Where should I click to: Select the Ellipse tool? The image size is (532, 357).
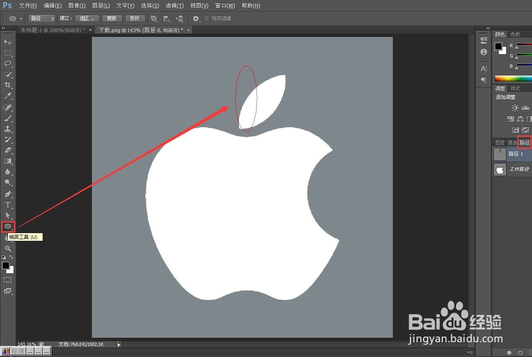click(8, 226)
